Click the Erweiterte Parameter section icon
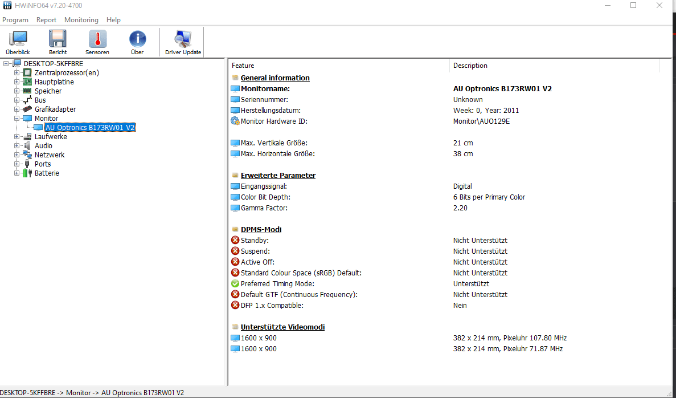676x398 pixels. point(235,175)
